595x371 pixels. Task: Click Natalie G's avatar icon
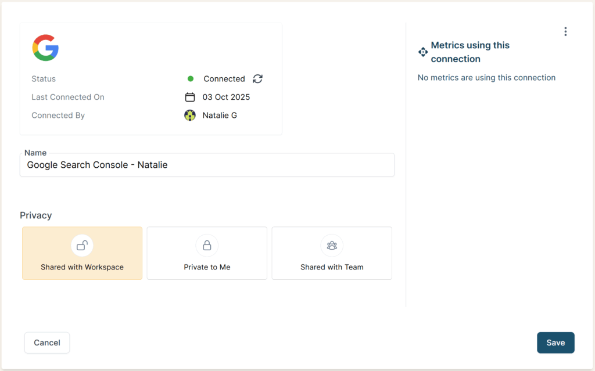(190, 116)
